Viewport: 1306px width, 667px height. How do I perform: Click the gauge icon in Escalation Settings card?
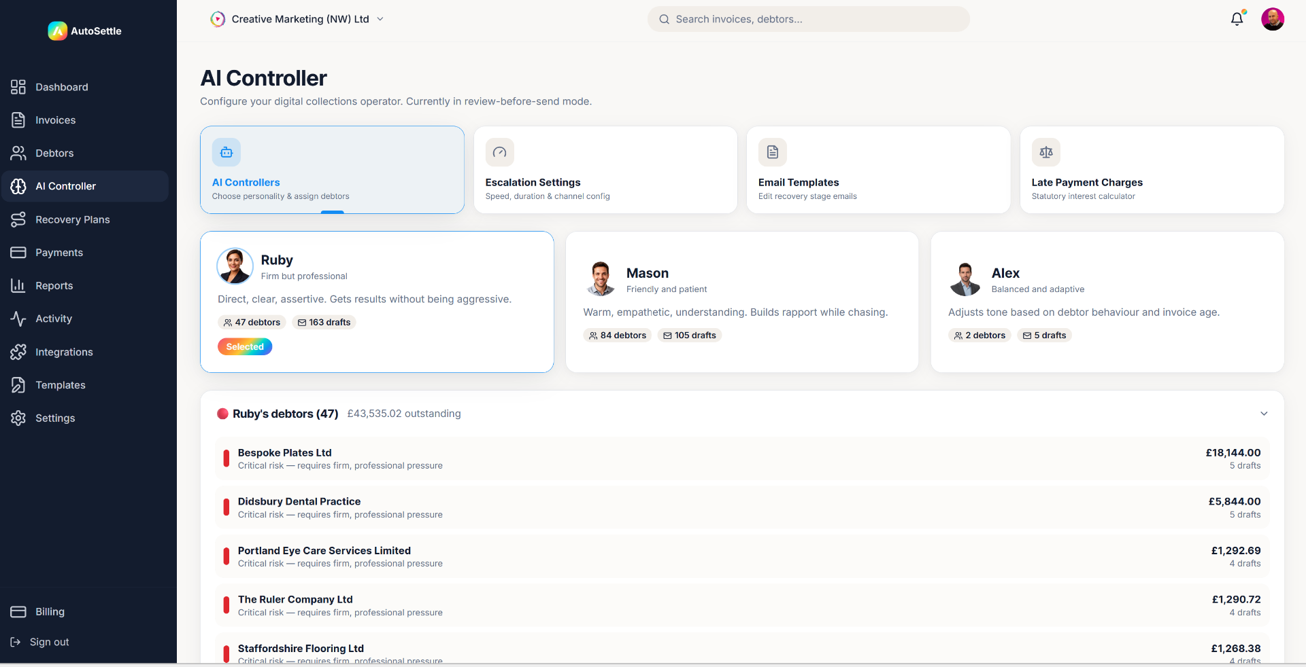(x=500, y=152)
